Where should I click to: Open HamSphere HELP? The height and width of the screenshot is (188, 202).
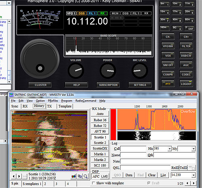coord(76,85)
